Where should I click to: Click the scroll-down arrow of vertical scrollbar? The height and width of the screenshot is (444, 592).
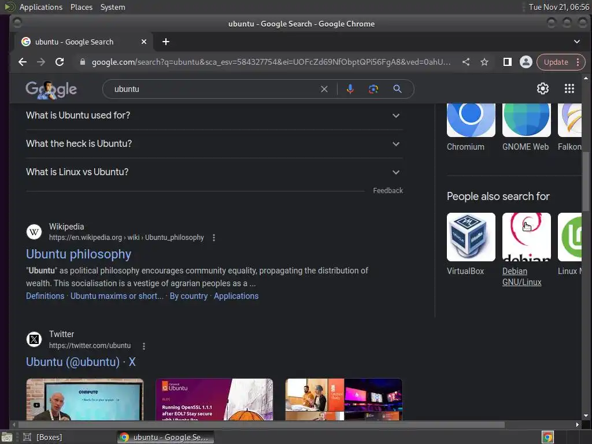pos(586,416)
